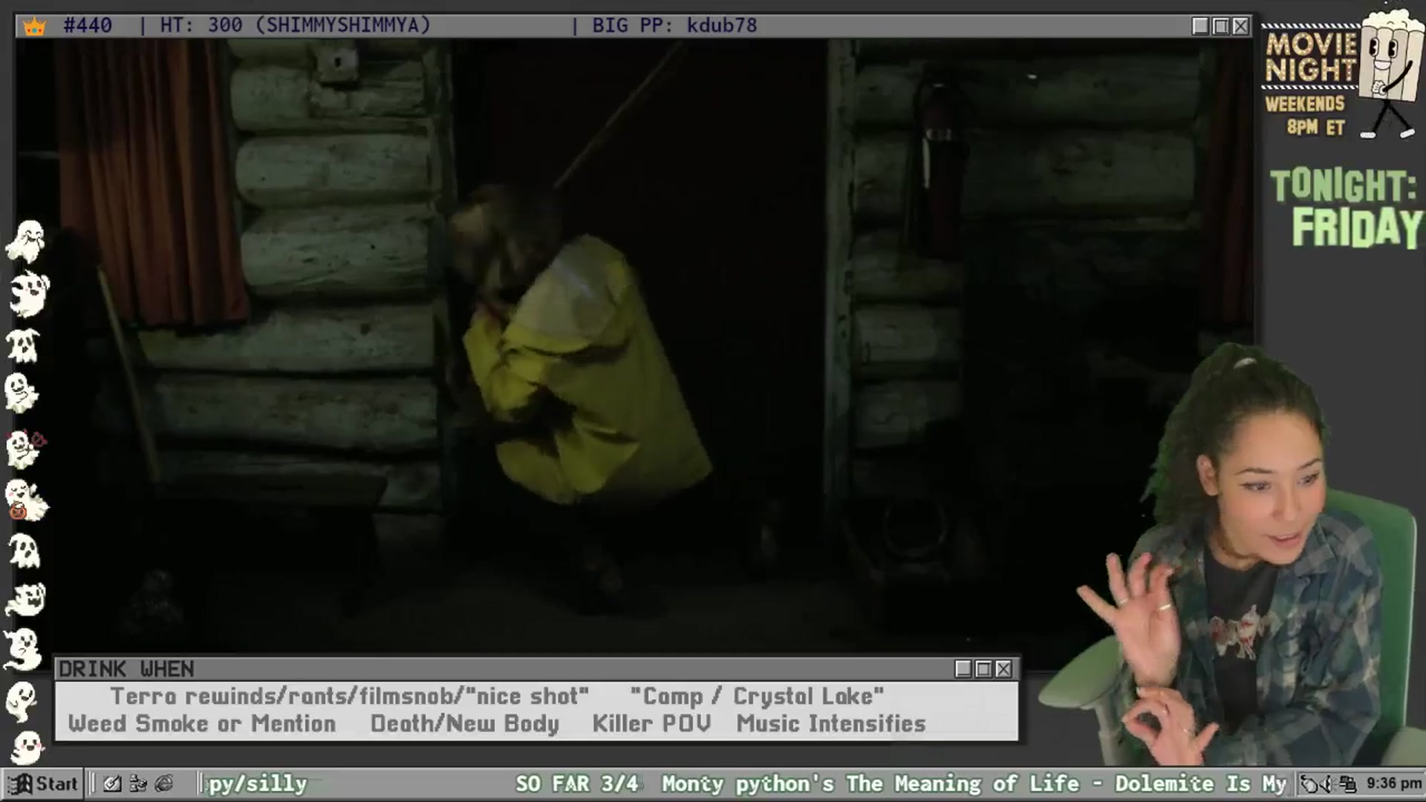
Task: Minimize the DRINK WHEN window
Action: click(963, 669)
